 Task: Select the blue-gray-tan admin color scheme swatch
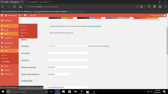[x=117, y=18]
